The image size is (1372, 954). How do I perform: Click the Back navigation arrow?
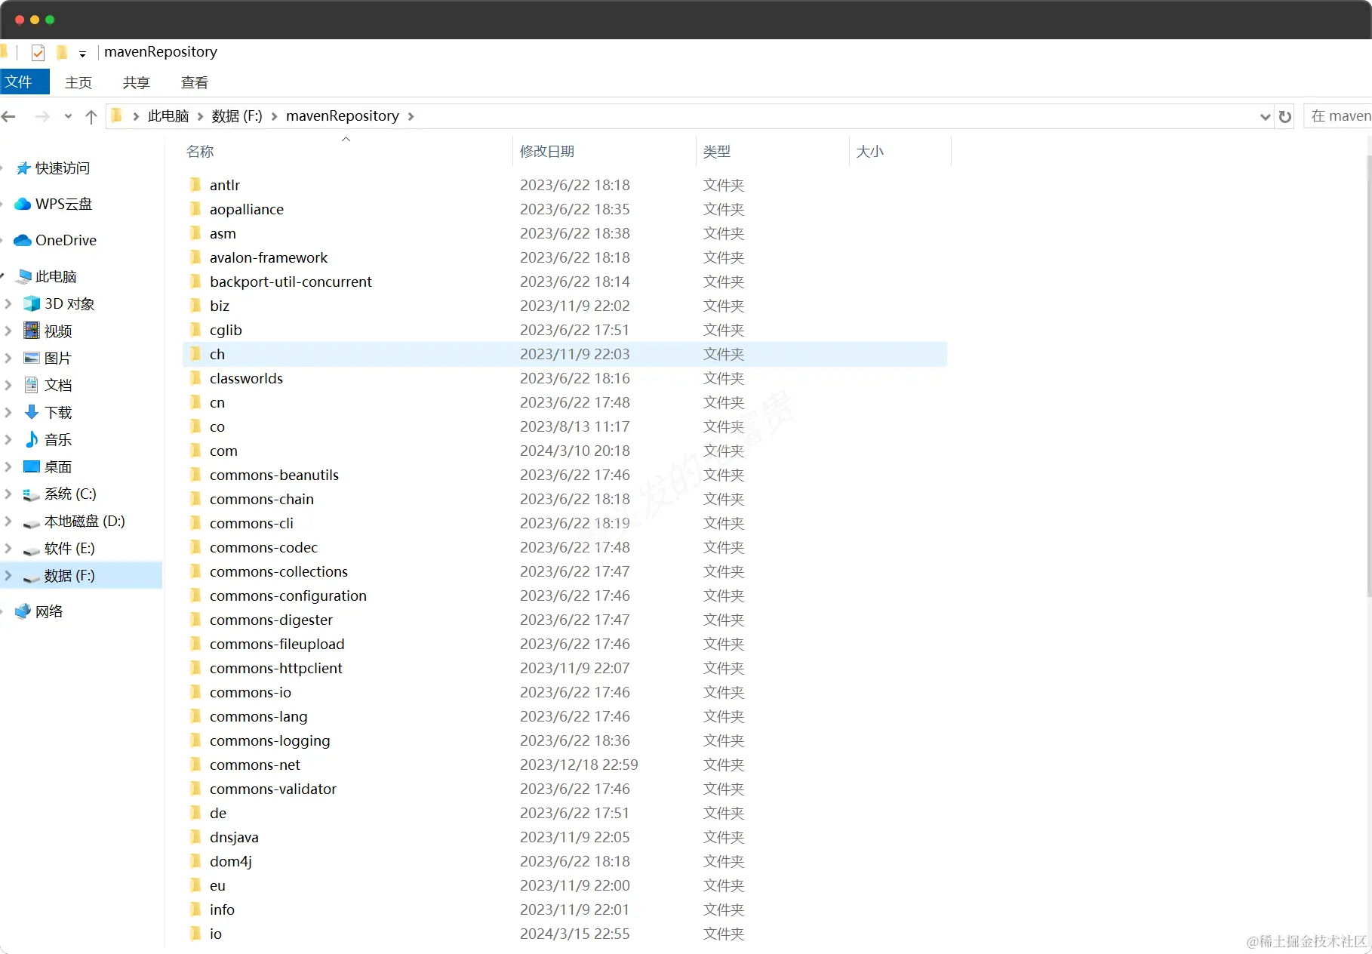(x=9, y=116)
